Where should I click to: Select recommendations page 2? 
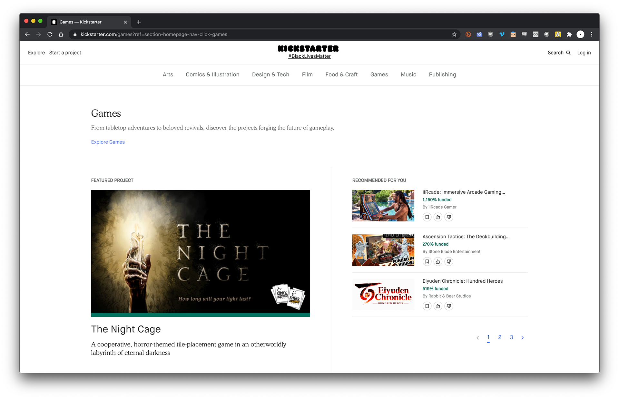coord(500,337)
